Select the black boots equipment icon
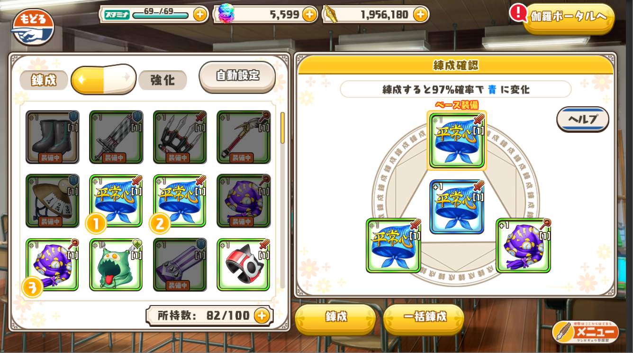The image size is (633, 353). click(52, 137)
